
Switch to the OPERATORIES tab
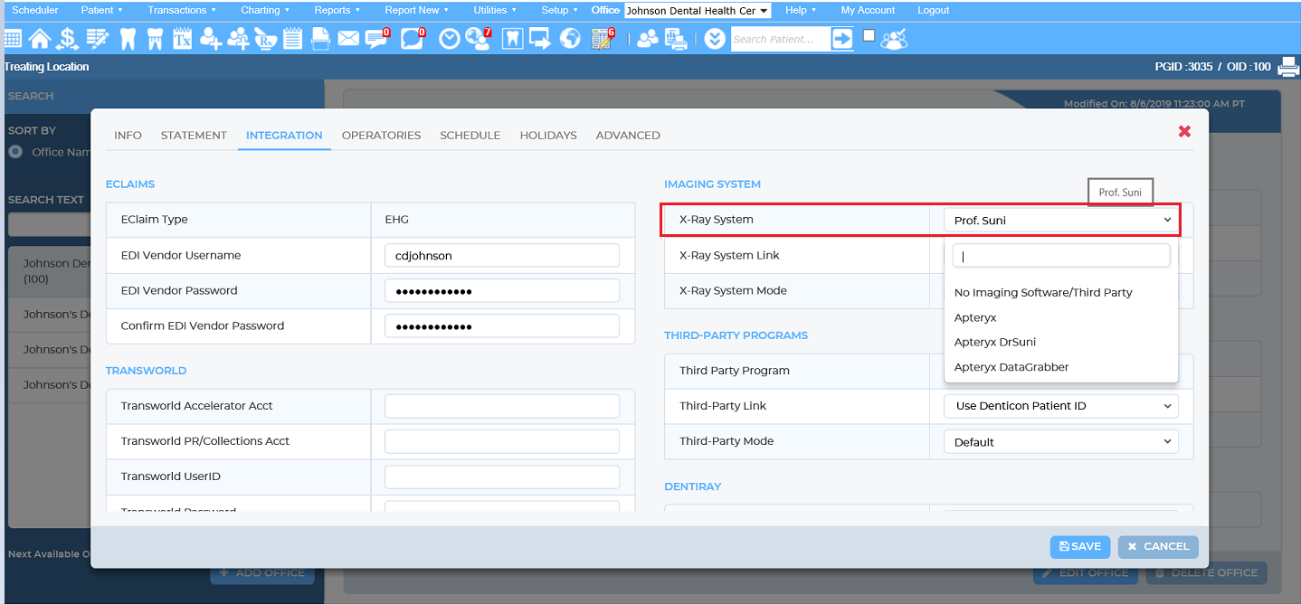click(381, 135)
